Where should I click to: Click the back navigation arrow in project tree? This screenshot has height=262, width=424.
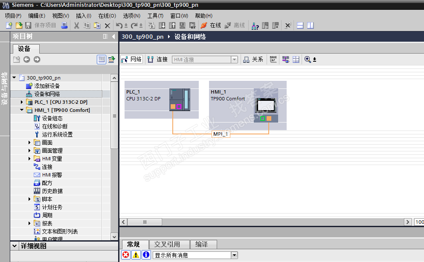point(26,59)
